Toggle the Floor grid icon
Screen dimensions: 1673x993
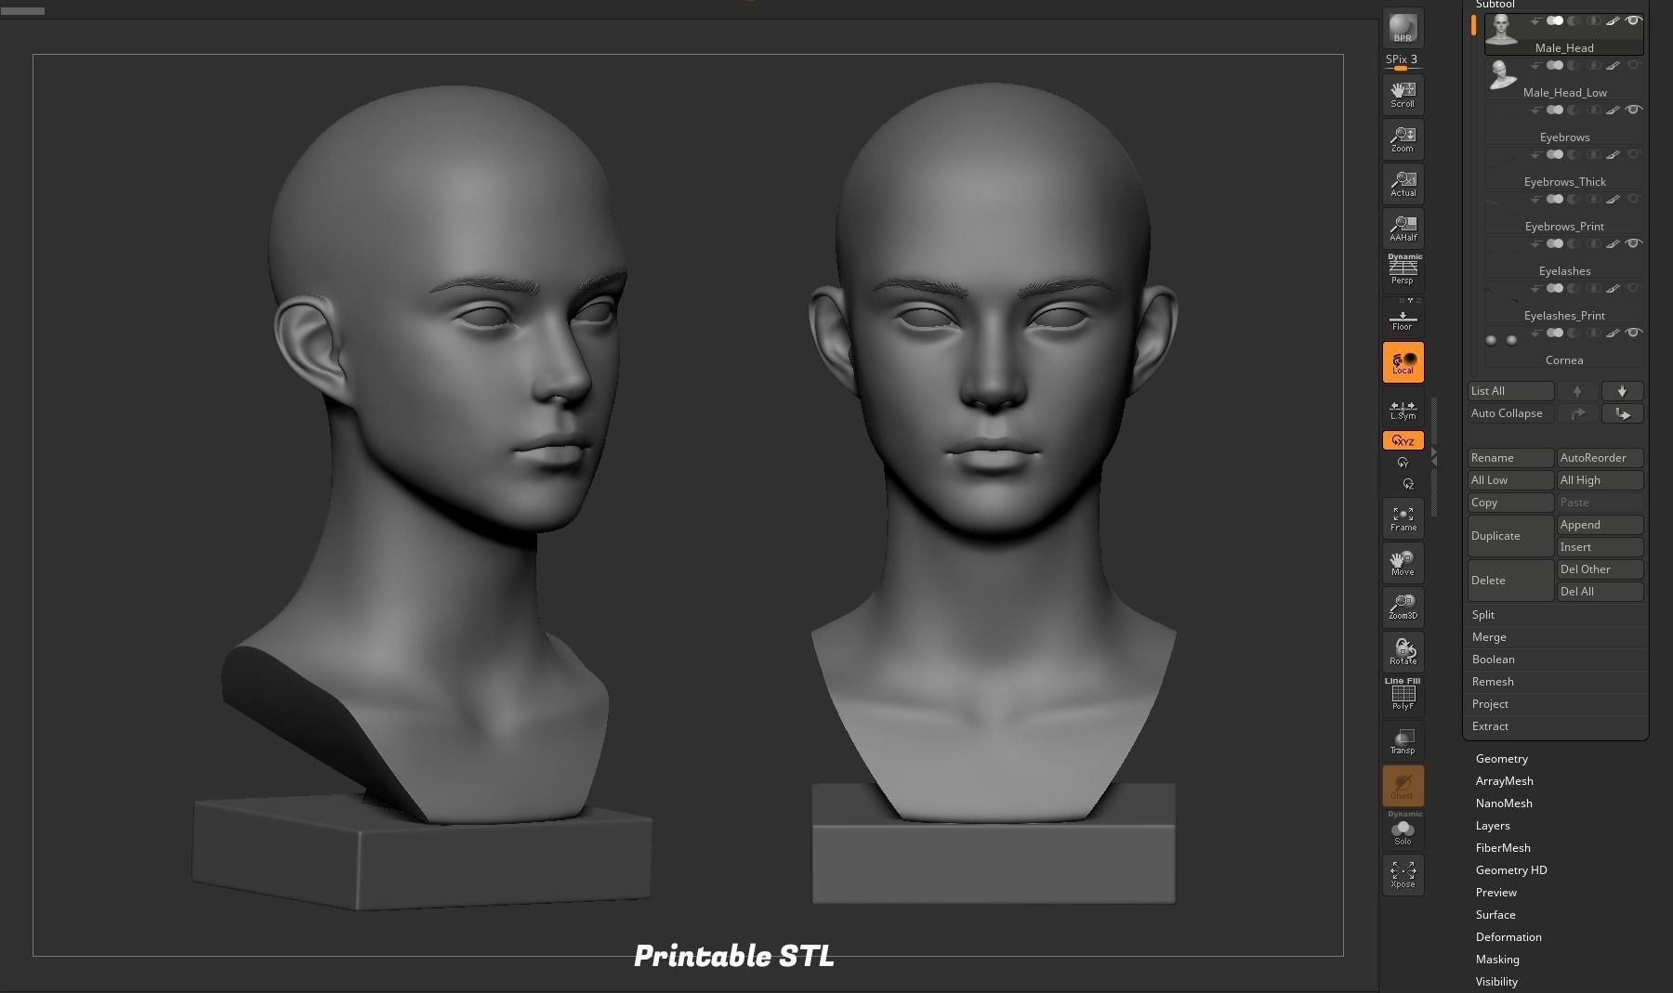(x=1403, y=317)
